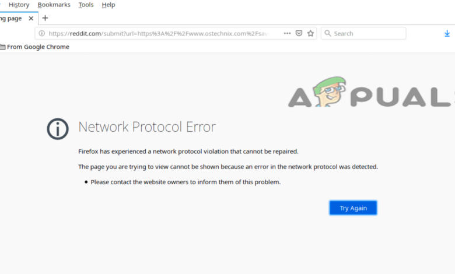
Task: Click the site information icon in address bar
Action: [41, 34]
